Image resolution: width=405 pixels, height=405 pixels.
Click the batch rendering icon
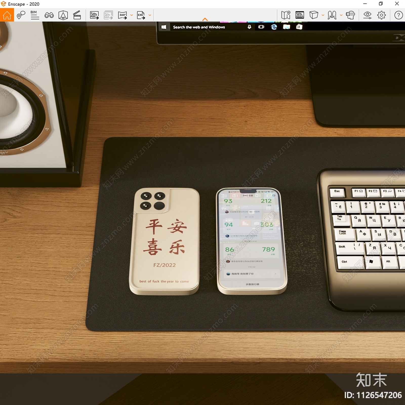click(x=108, y=15)
